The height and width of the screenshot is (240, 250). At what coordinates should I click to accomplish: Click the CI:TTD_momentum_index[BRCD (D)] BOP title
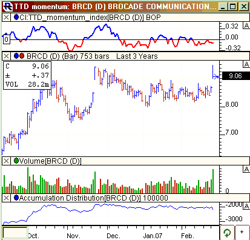(90, 18)
